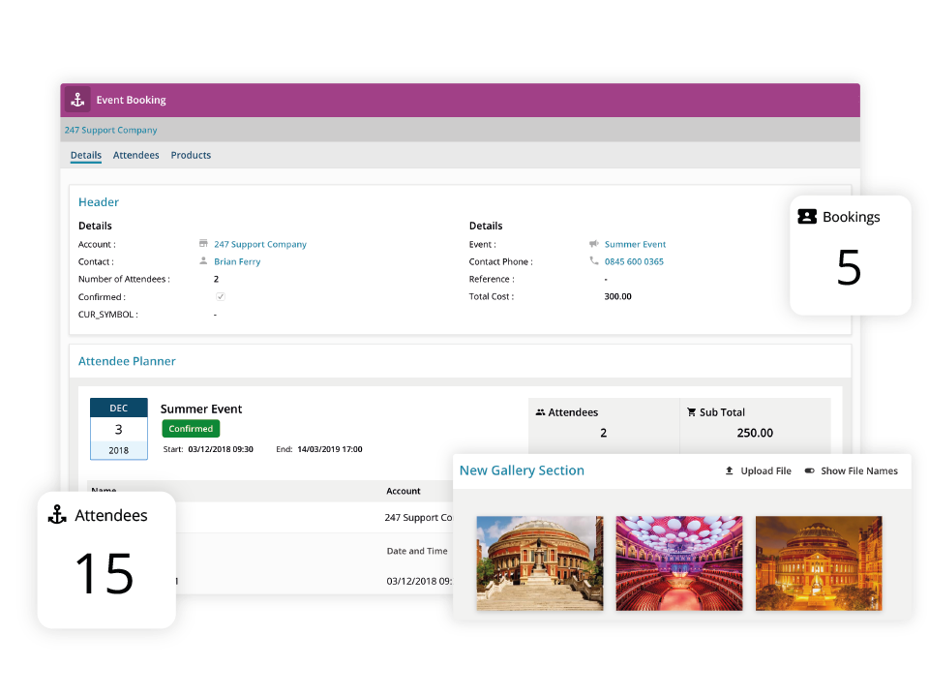929x697 pixels.
Task: Toggle Show File Names switch
Action: click(x=809, y=470)
